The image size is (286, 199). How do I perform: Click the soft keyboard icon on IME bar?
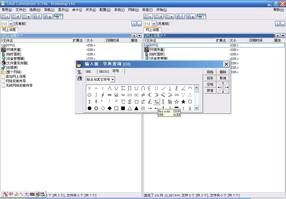[32, 194]
